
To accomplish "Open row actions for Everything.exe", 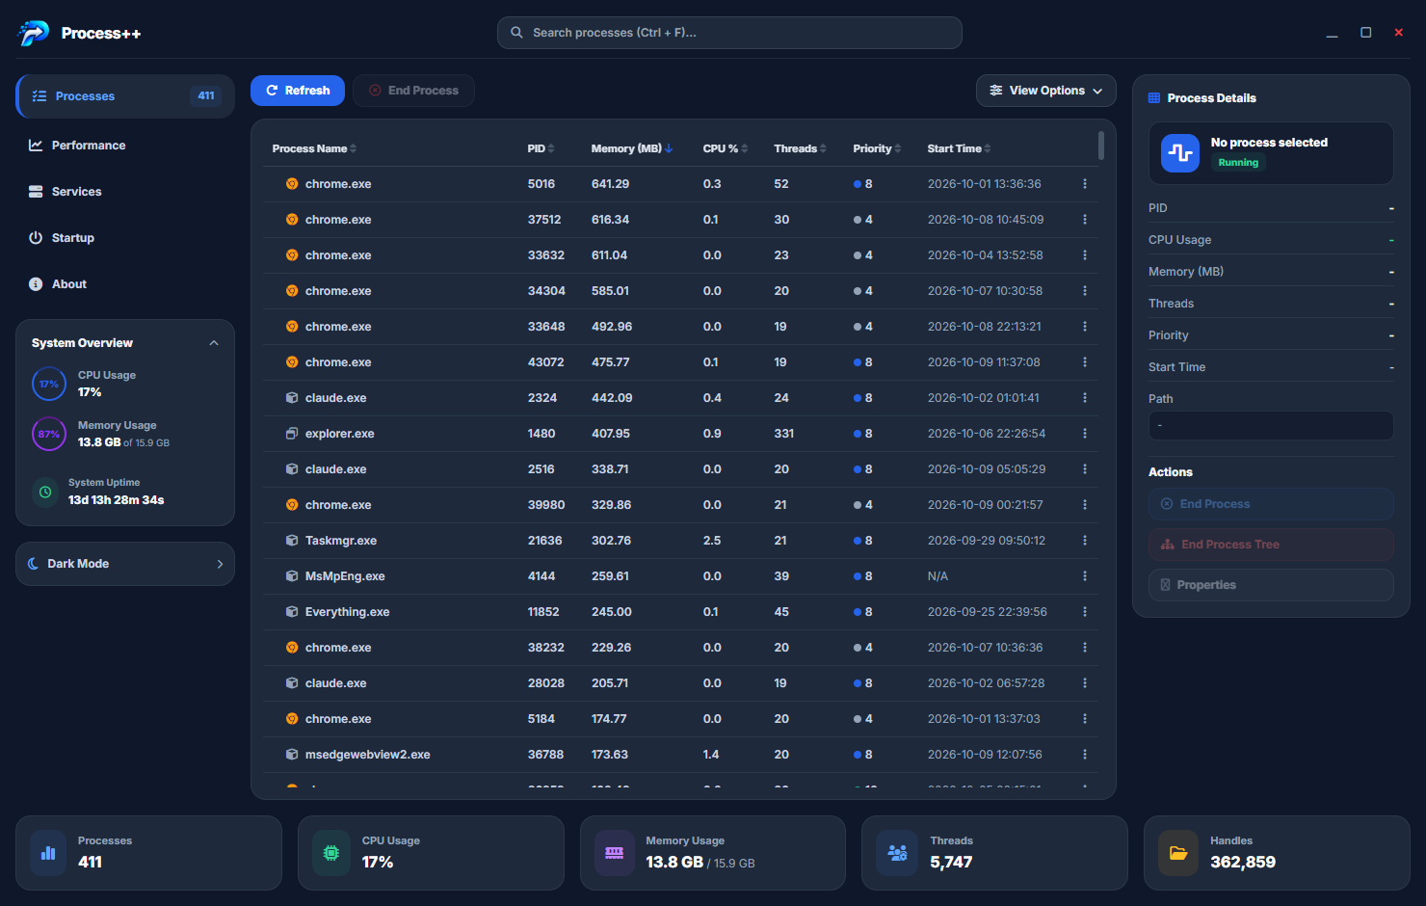I will 1085,612.
